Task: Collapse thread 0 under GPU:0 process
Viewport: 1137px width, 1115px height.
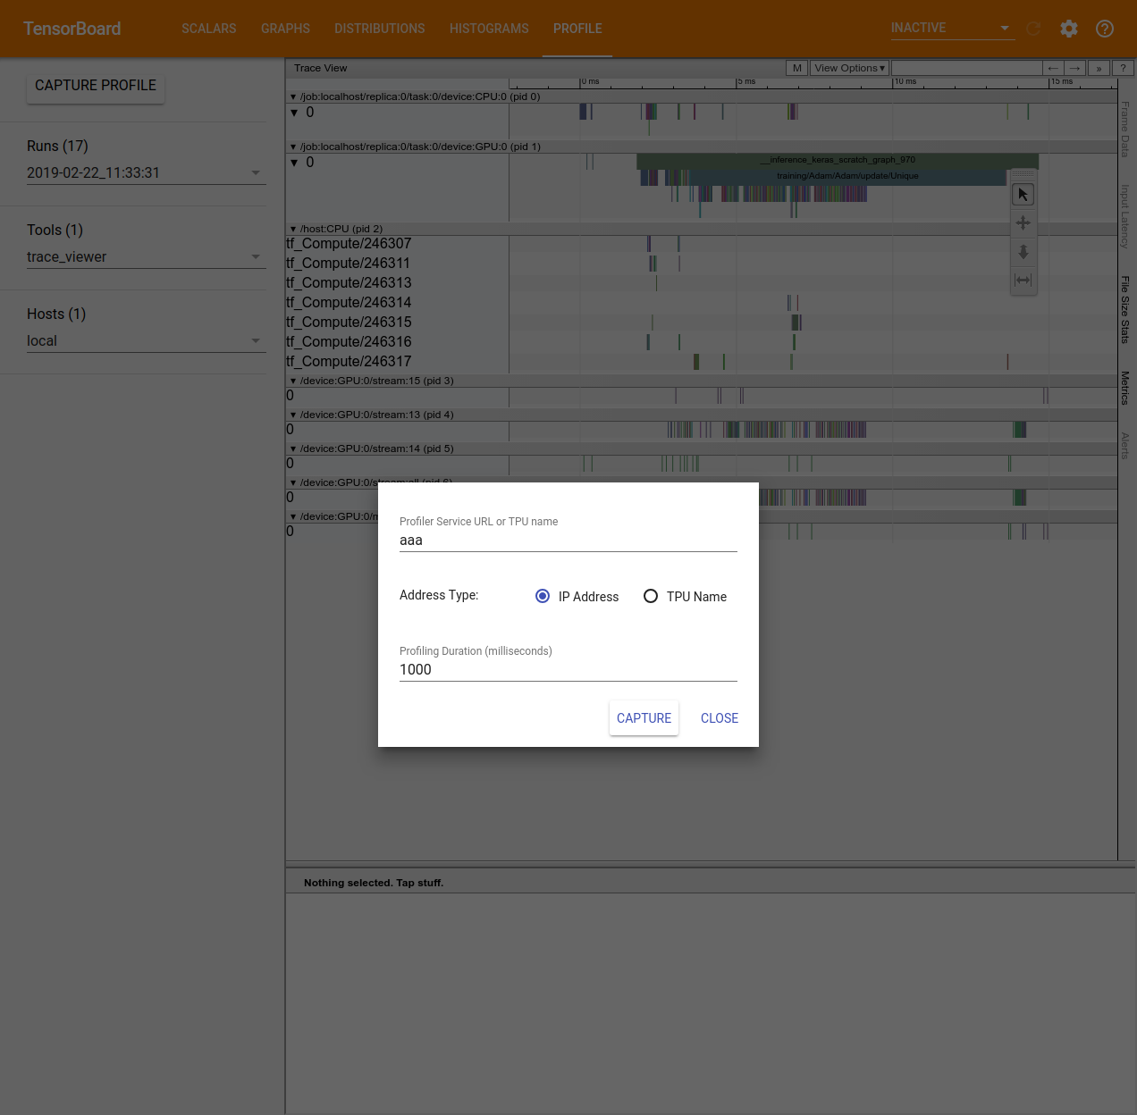Action: pos(294,163)
